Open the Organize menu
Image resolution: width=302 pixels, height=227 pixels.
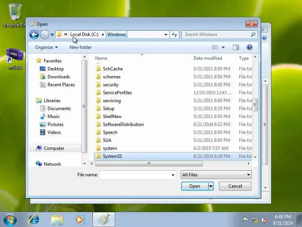[46, 47]
